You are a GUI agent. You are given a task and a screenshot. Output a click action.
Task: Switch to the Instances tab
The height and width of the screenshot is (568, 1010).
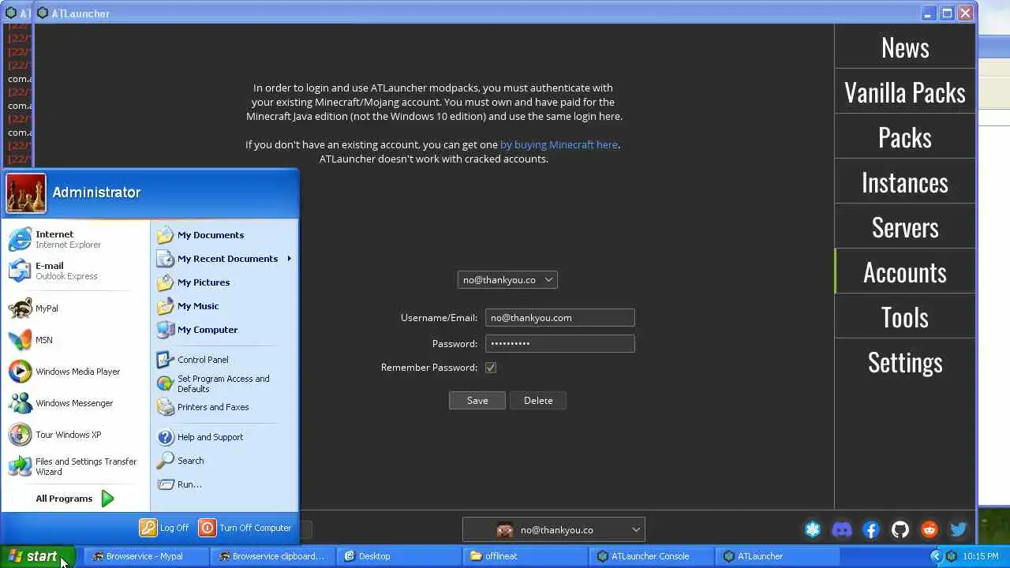pos(905,182)
